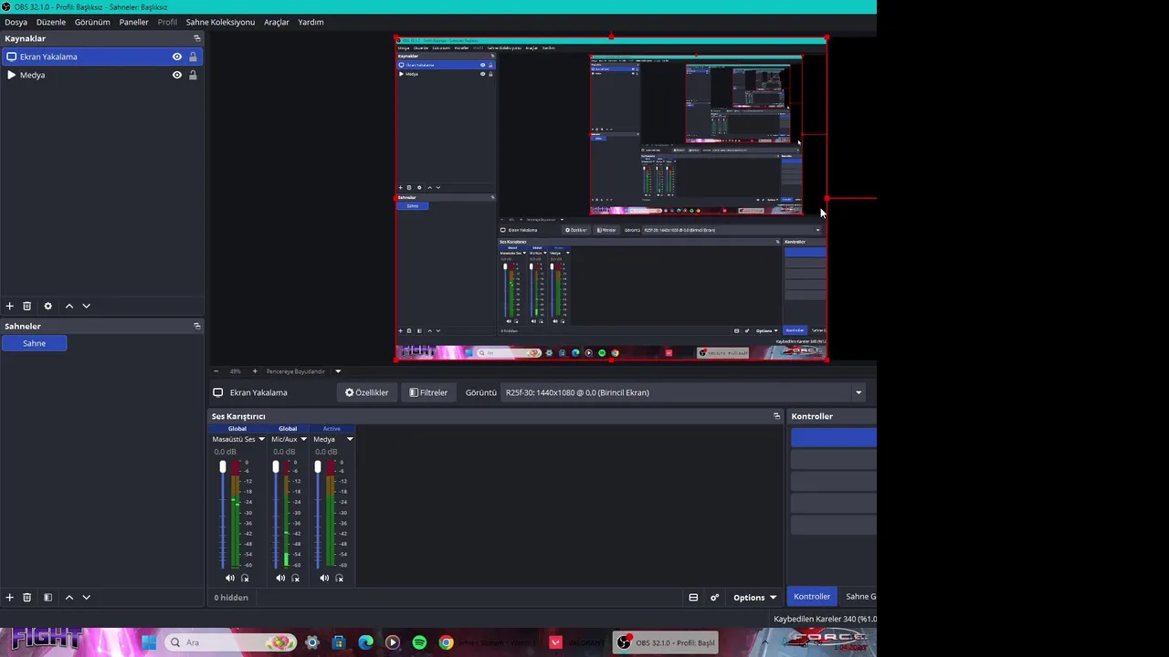
Task: Toggle monitoring headphone icon for Masaüstü Ses
Action: click(245, 578)
